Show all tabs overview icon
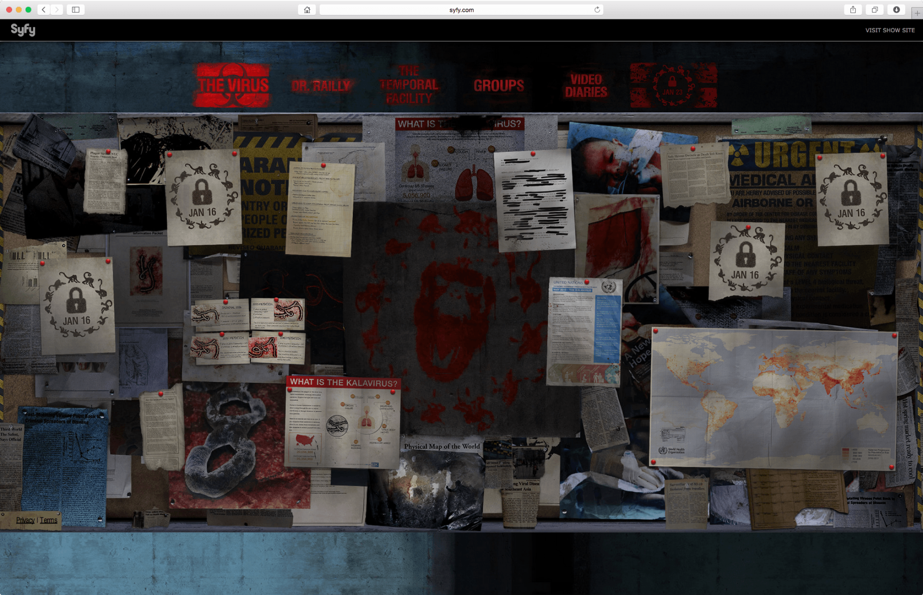The image size is (923, 595). [x=874, y=10]
